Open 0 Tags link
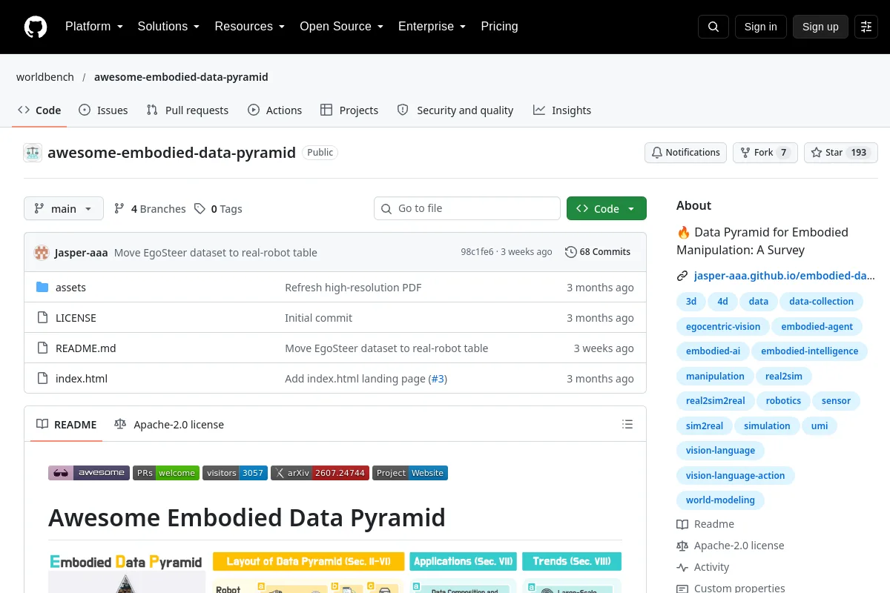This screenshot has width=890, height=593. [218, 209]
